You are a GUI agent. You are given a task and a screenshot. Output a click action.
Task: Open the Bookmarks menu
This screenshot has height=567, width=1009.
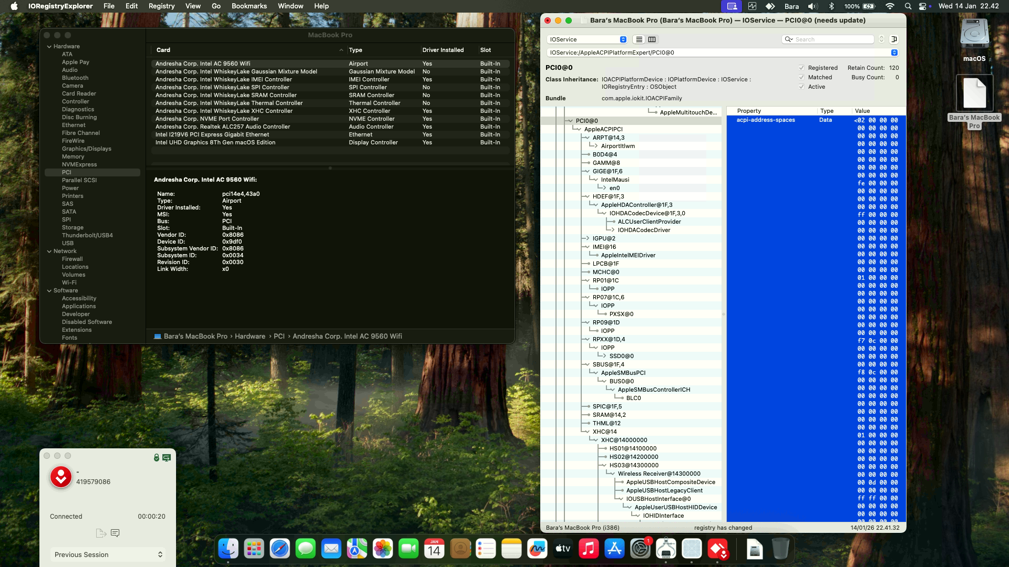249,6
